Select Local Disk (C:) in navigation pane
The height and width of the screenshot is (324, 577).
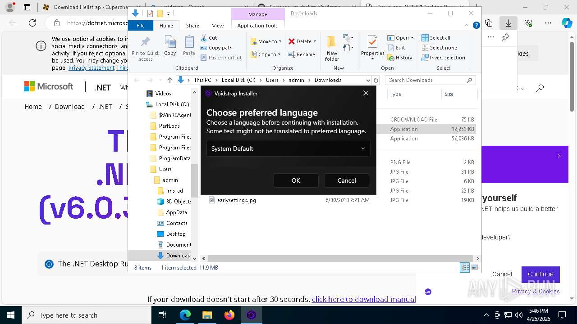[x=167, y=104]
